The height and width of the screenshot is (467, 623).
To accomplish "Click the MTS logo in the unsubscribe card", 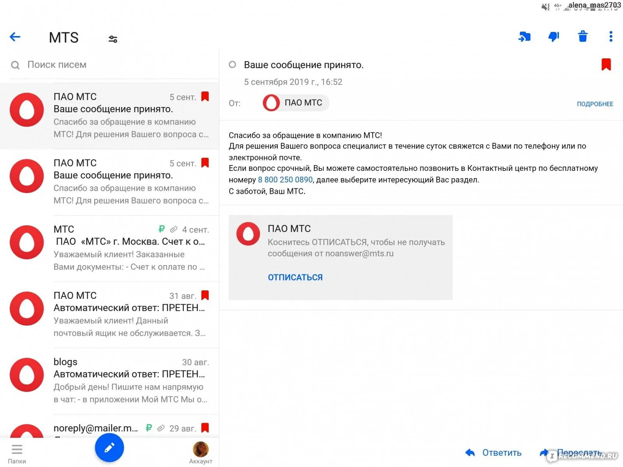I will click(248, 234).
